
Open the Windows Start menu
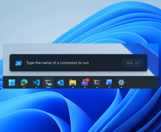pos(12,83)
